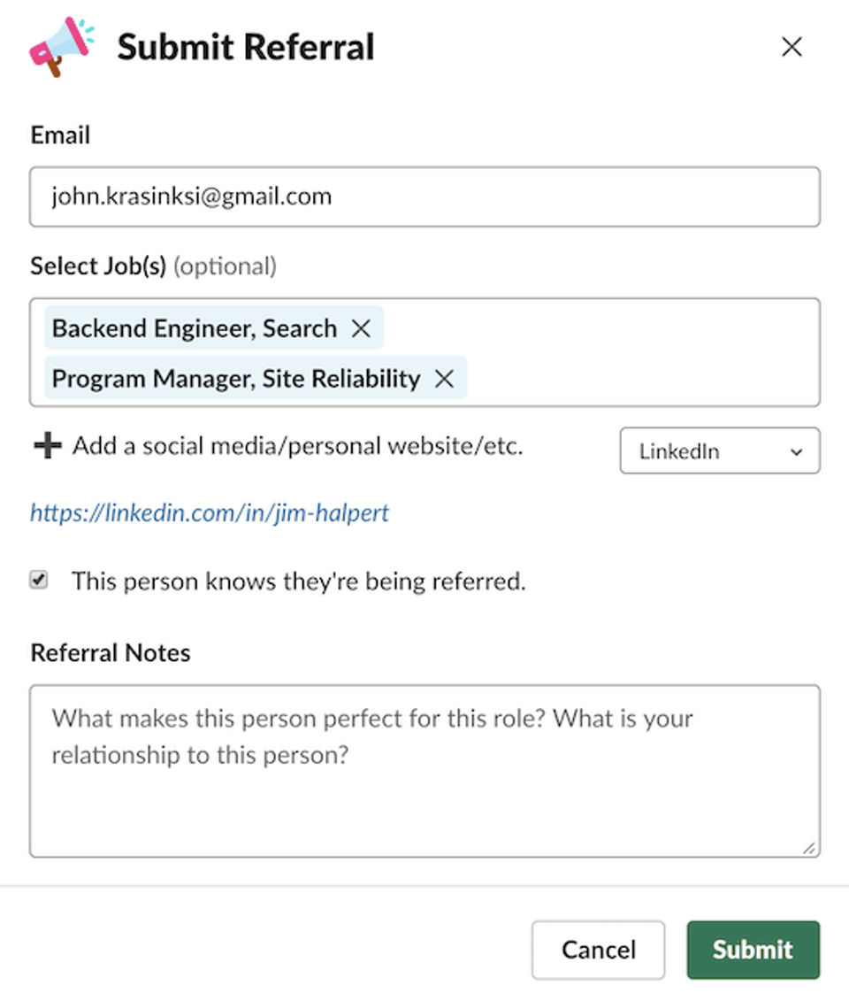Close the Submit Referral dialog

[792, 47]
